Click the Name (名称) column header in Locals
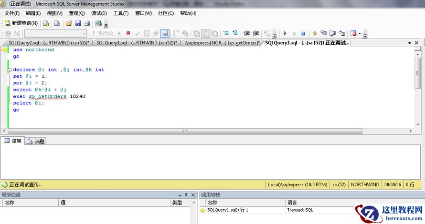 pos(30,203)
